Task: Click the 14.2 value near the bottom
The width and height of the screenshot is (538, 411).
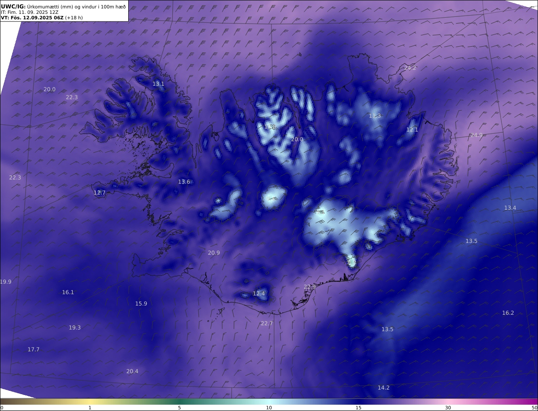Action: (x=384, y=387)
